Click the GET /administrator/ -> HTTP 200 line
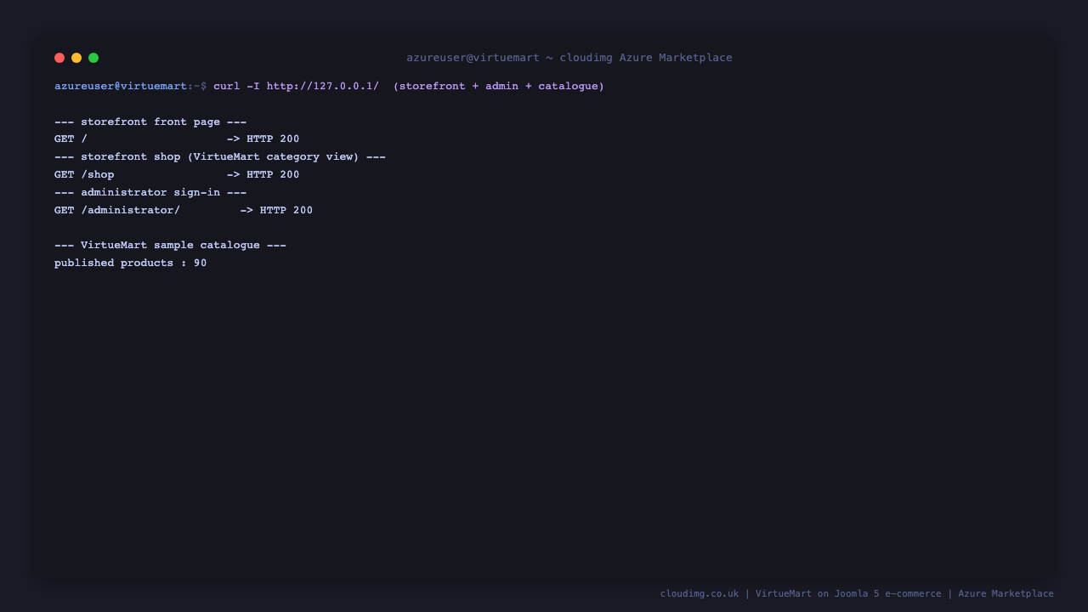This screenshot has height=612, width=1088. 184,211
